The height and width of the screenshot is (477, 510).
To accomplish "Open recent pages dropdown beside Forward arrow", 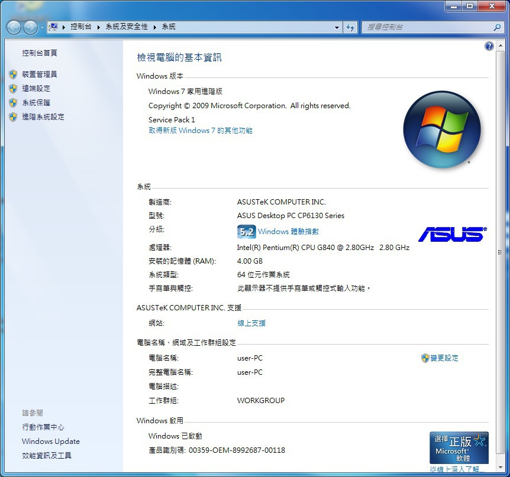I will pos(42,28).
